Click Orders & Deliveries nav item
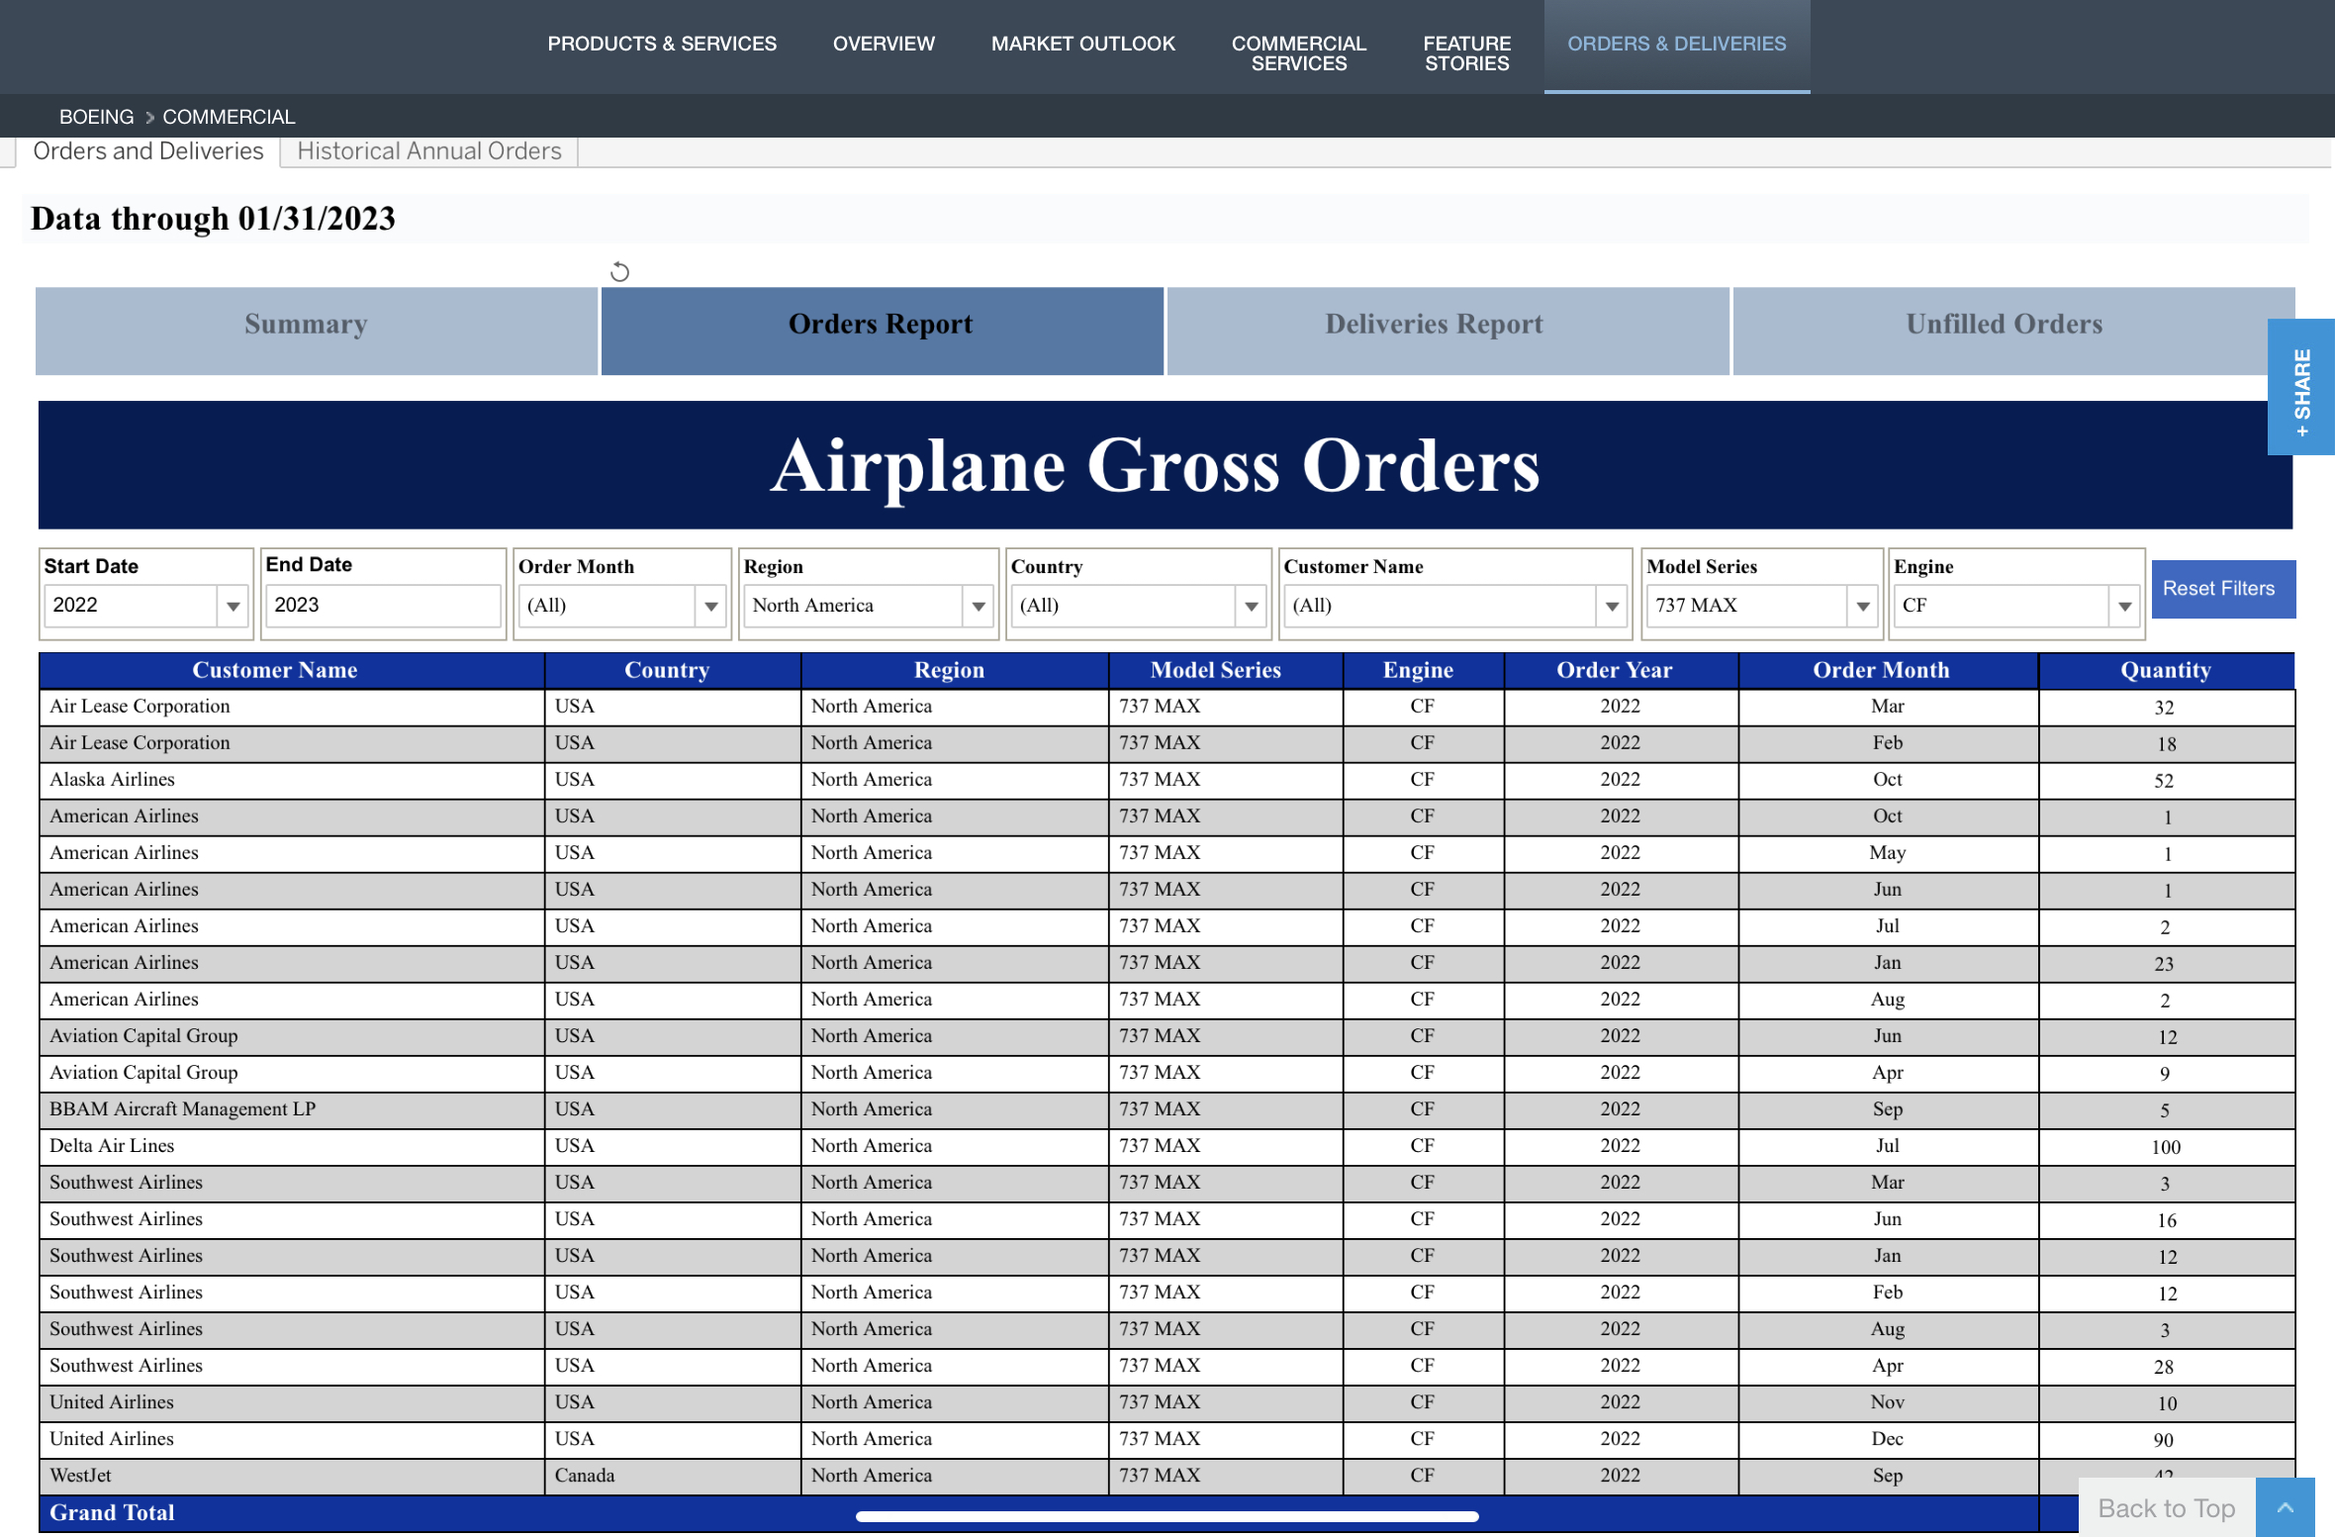 pyautogui.click(x=1677, y=45)
